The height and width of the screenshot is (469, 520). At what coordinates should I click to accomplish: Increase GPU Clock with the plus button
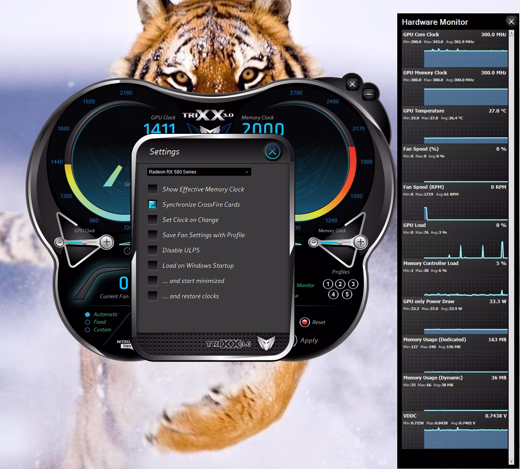(107, 242)
